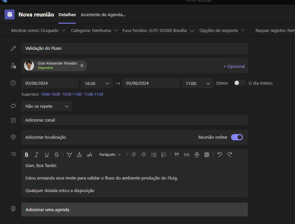
Task: Select the Detalhes tab
Action: (x=67, y=15)
